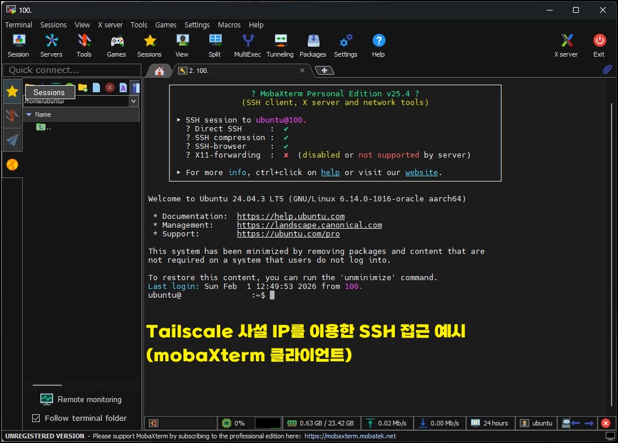Click the red delete icon in file browser

click(110, 88)
